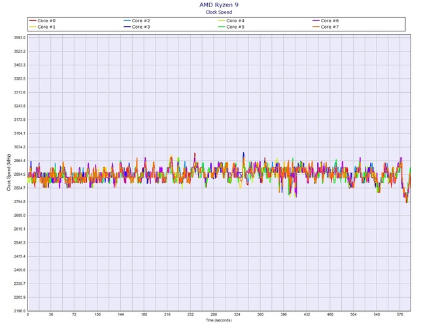Click the Time (seconds) axis label
This screenshot has width=438, height=328.
(x=219, y=320)
